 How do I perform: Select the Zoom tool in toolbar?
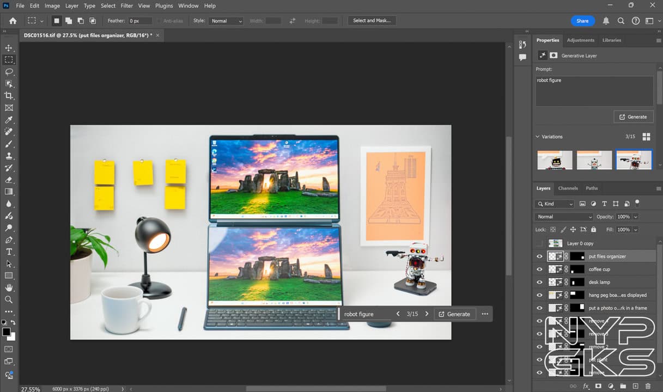[9, 299]
